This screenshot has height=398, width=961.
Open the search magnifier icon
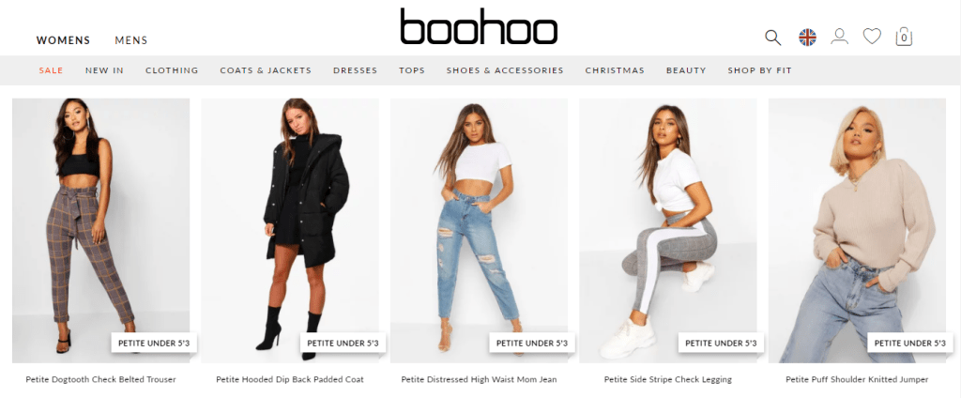pos(773,38)
